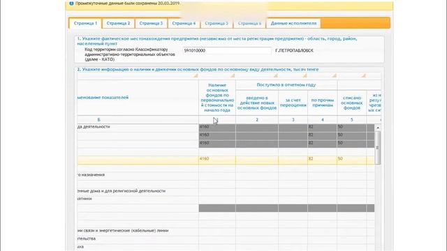Click the column number 2 cell
The width and height of the screenshot is (447, 251).
click(257, 120)
